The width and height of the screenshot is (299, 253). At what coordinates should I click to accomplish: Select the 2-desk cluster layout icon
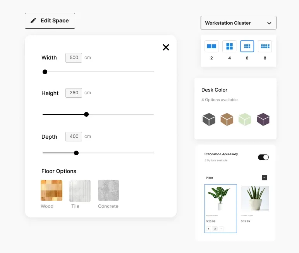point(211,46)
